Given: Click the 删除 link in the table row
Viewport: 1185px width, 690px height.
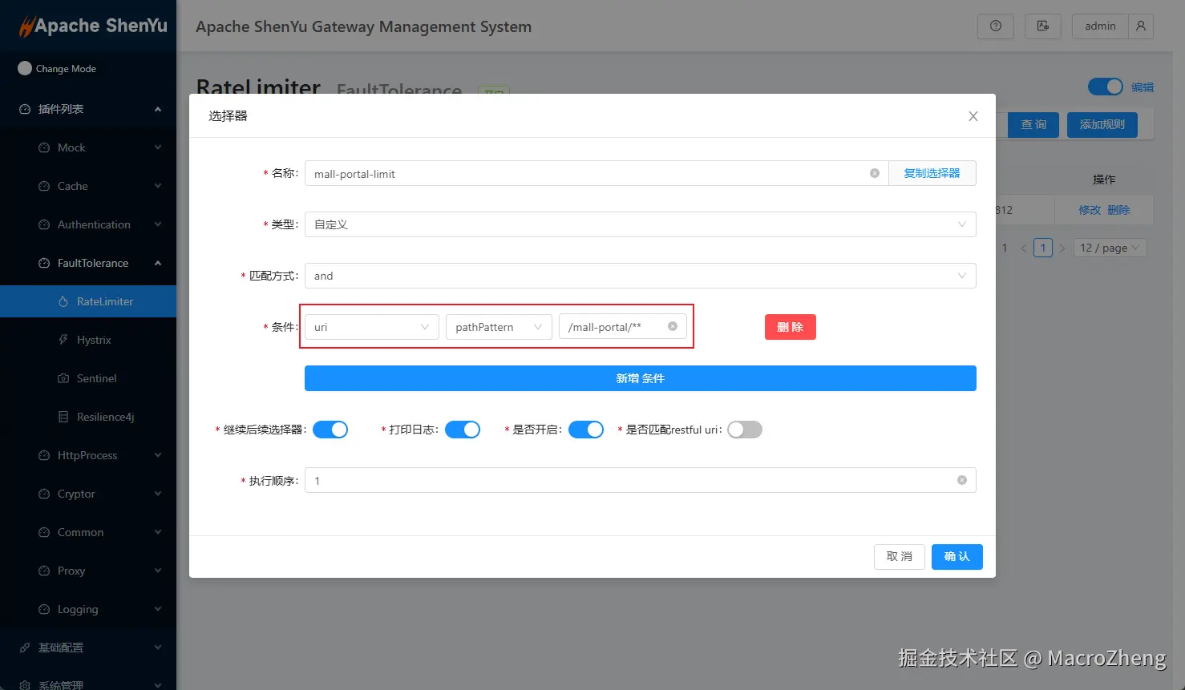Looking at the screenshot, I should coord(1118,210).
